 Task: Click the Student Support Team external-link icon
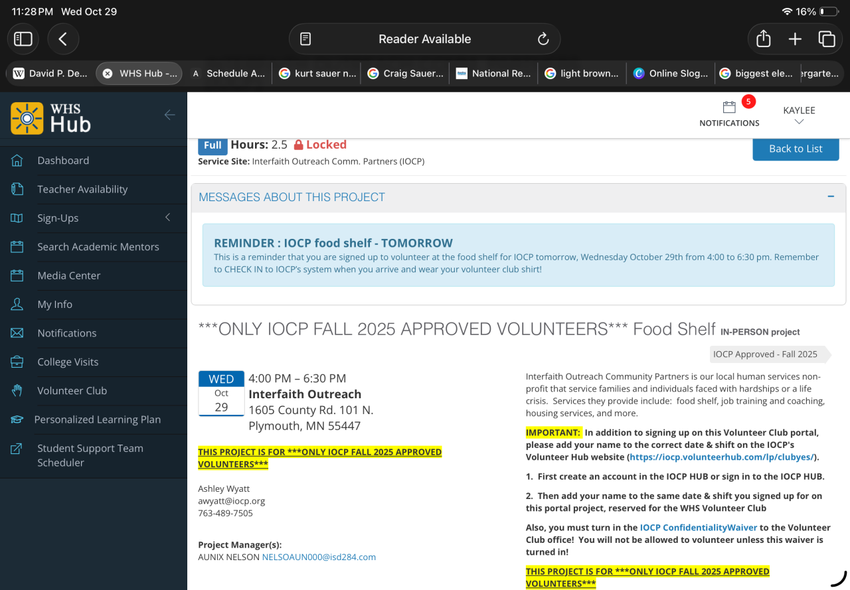coord(17,449)
